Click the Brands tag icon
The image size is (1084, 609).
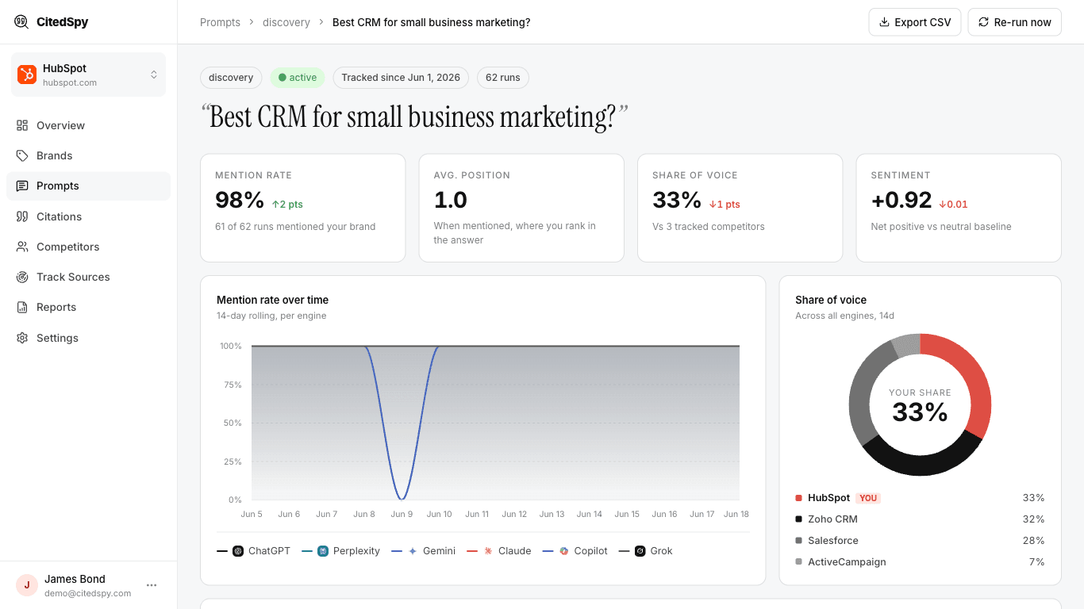(22, 155)
